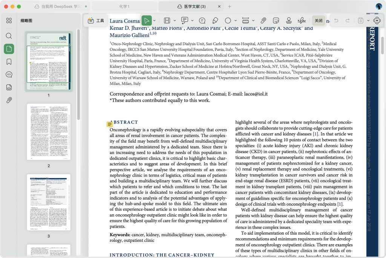Select the stamp tool
Viewport: 386px width, 258px height.
pos(289,21)
